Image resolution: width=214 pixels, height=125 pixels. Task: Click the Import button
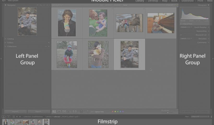coord(15,111)
